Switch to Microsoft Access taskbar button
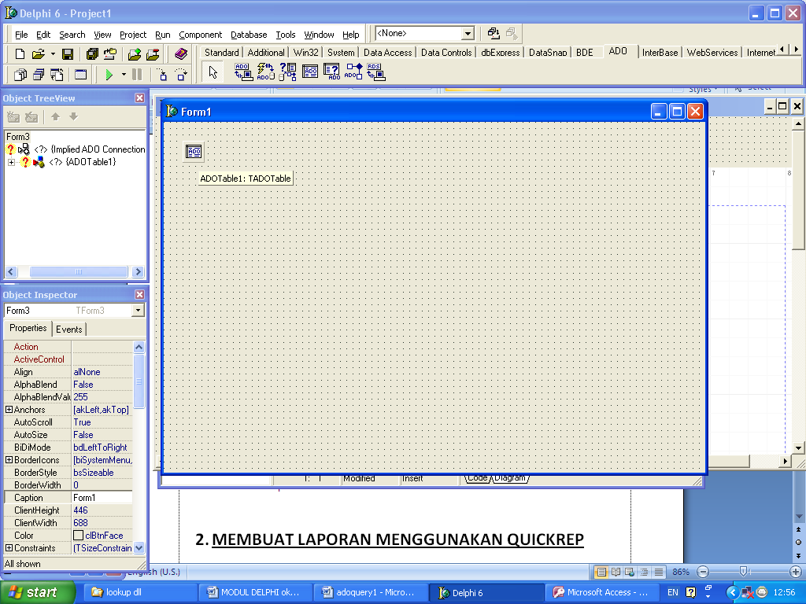The height and width of the screenshot is (604, 806). coord(601,592)
